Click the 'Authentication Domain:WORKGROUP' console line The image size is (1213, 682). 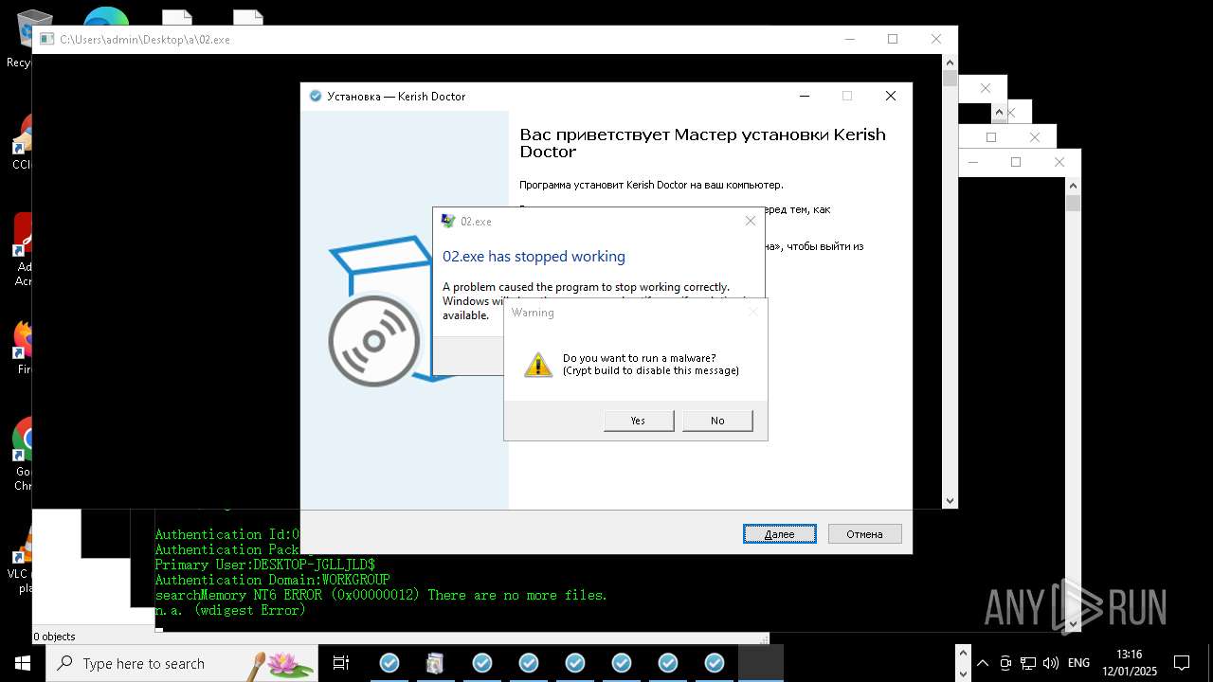coord(272,580)
